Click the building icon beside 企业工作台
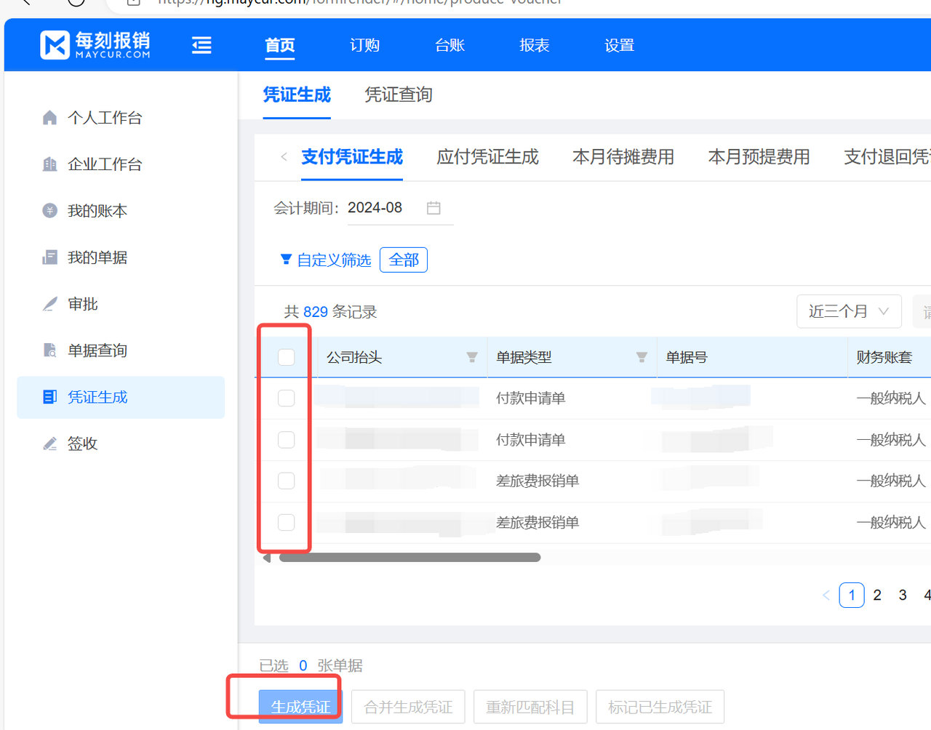Image resolution: width=931 pixels, height=730 pixels. point(49,164)
